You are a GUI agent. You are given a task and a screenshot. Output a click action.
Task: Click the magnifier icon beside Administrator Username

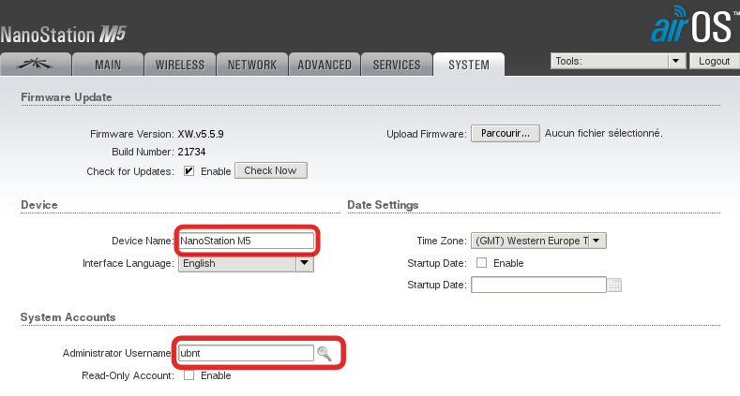pos(325,353)
